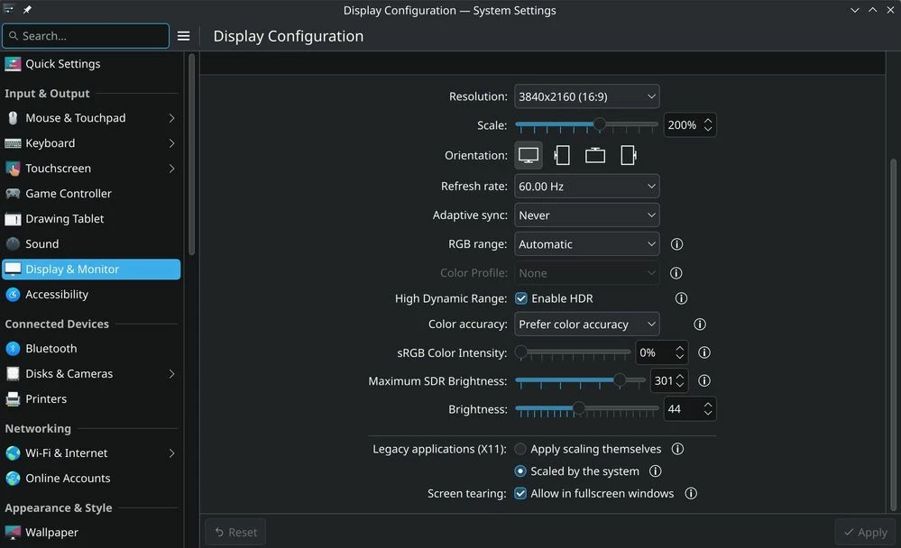Screen dimensions: 901x548
Task: Click the Search input field
Action: (86, 36)
